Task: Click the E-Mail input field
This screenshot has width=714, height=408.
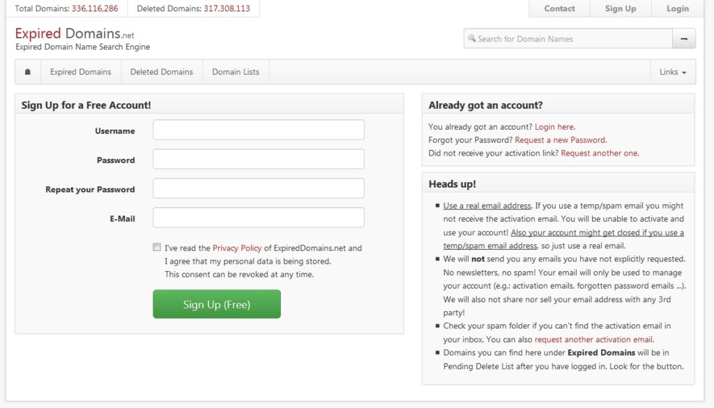Action: click(258, 218)
